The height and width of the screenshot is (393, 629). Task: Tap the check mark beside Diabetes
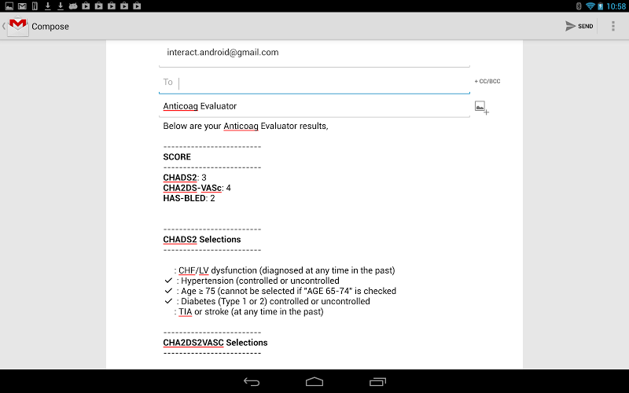click(168, 301)
